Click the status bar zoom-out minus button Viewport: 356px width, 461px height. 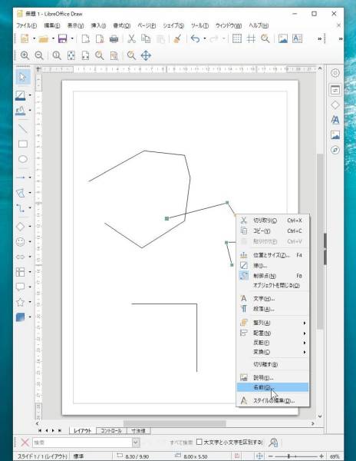[x=271, y=456]
